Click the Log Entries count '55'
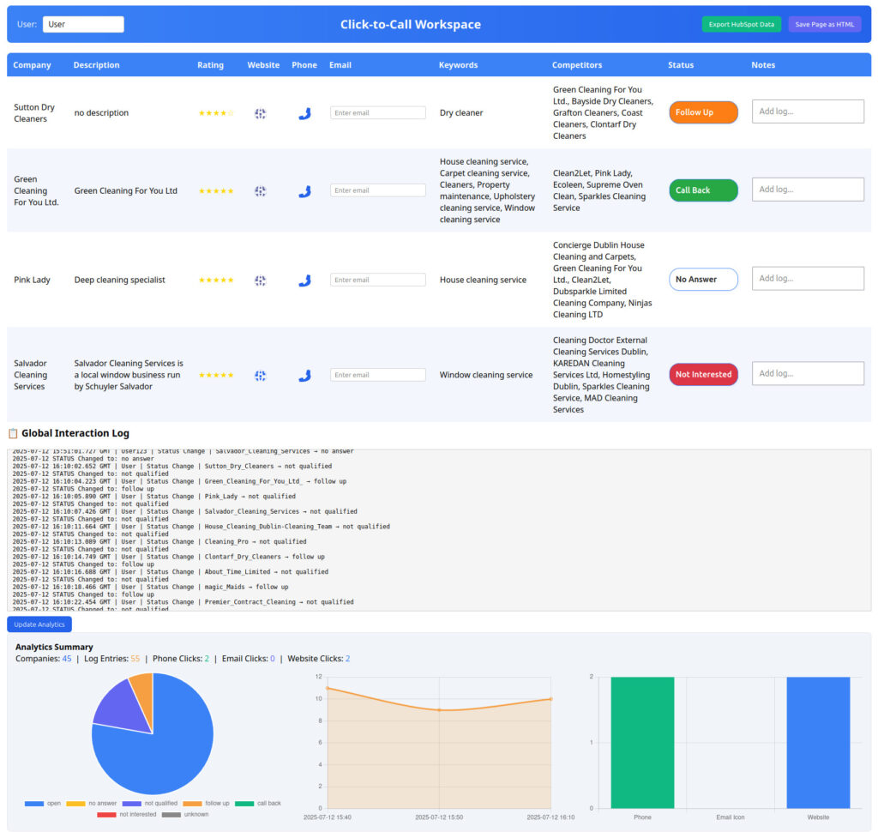This screenshot has width=878, height=832. click(x=135, y=660)
